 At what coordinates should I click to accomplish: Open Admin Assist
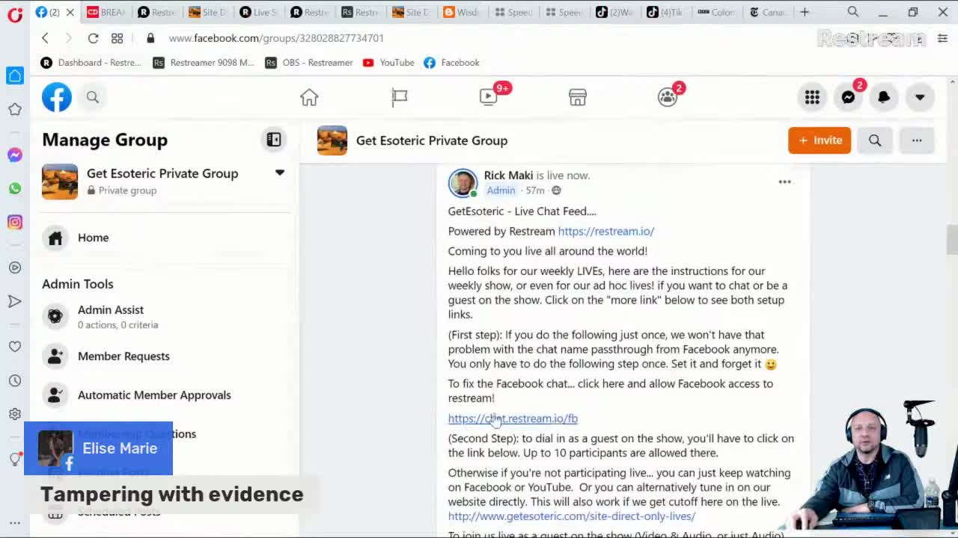165,317
